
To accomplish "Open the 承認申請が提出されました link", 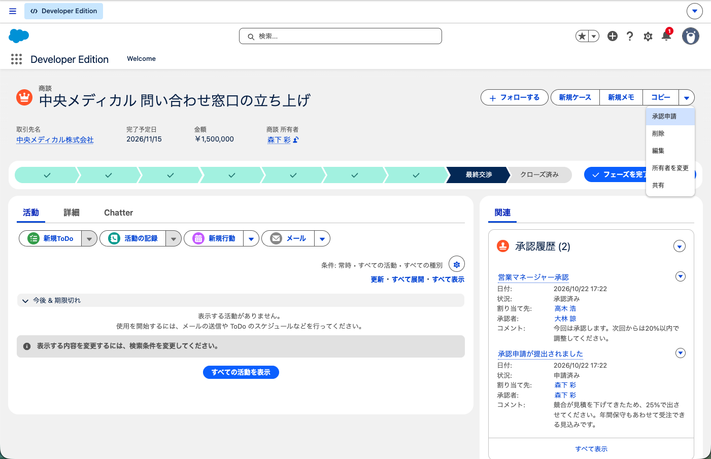I will (x=540, y=354).
